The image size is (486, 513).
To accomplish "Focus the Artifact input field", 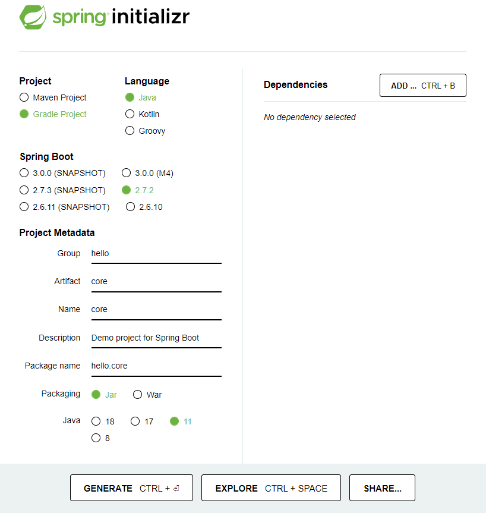I will (x=156, y=282).
